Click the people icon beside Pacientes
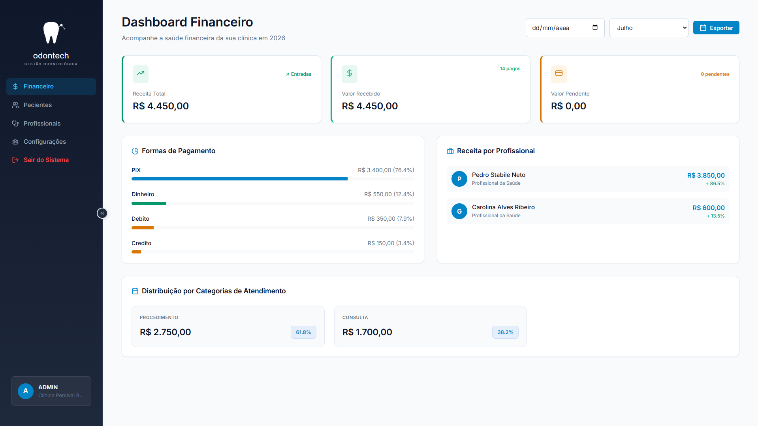 pyautogui.click(x=15, y=105)
